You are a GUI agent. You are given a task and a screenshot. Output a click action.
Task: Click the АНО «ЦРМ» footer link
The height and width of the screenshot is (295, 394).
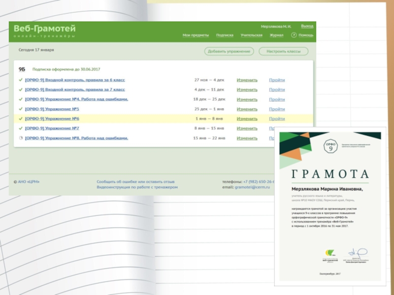tap(29, 181)
